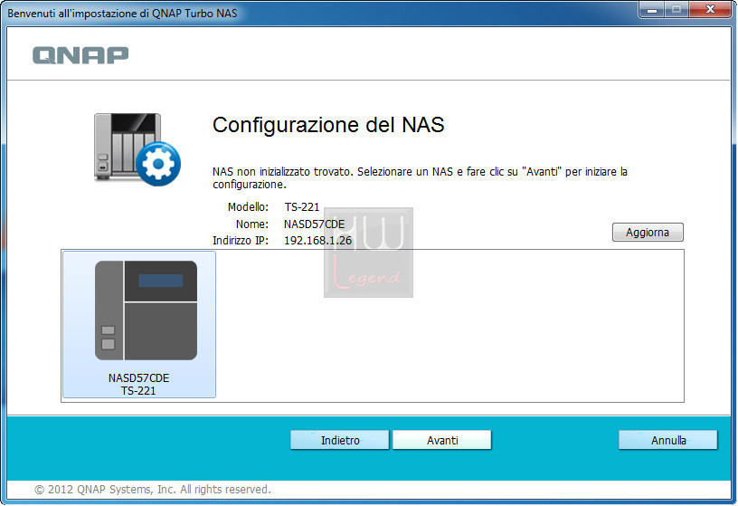Image resolution: width=738 pixels, height=506 pixels.
Task: Go back with the Indietro button
Action: 340,440
